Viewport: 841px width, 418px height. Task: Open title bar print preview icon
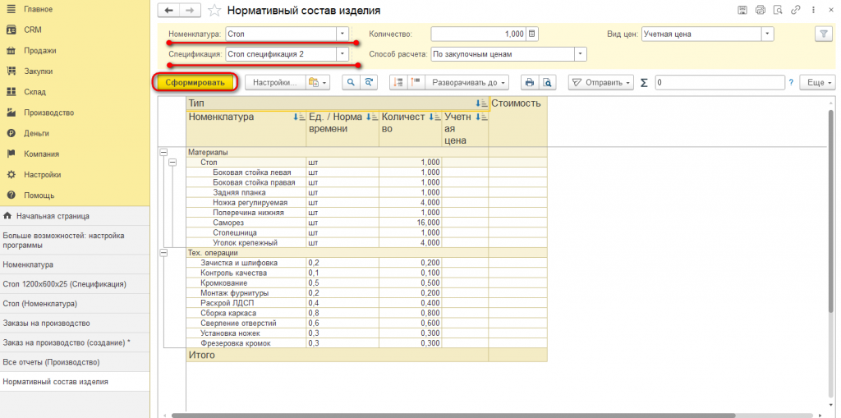coord(777,10)
